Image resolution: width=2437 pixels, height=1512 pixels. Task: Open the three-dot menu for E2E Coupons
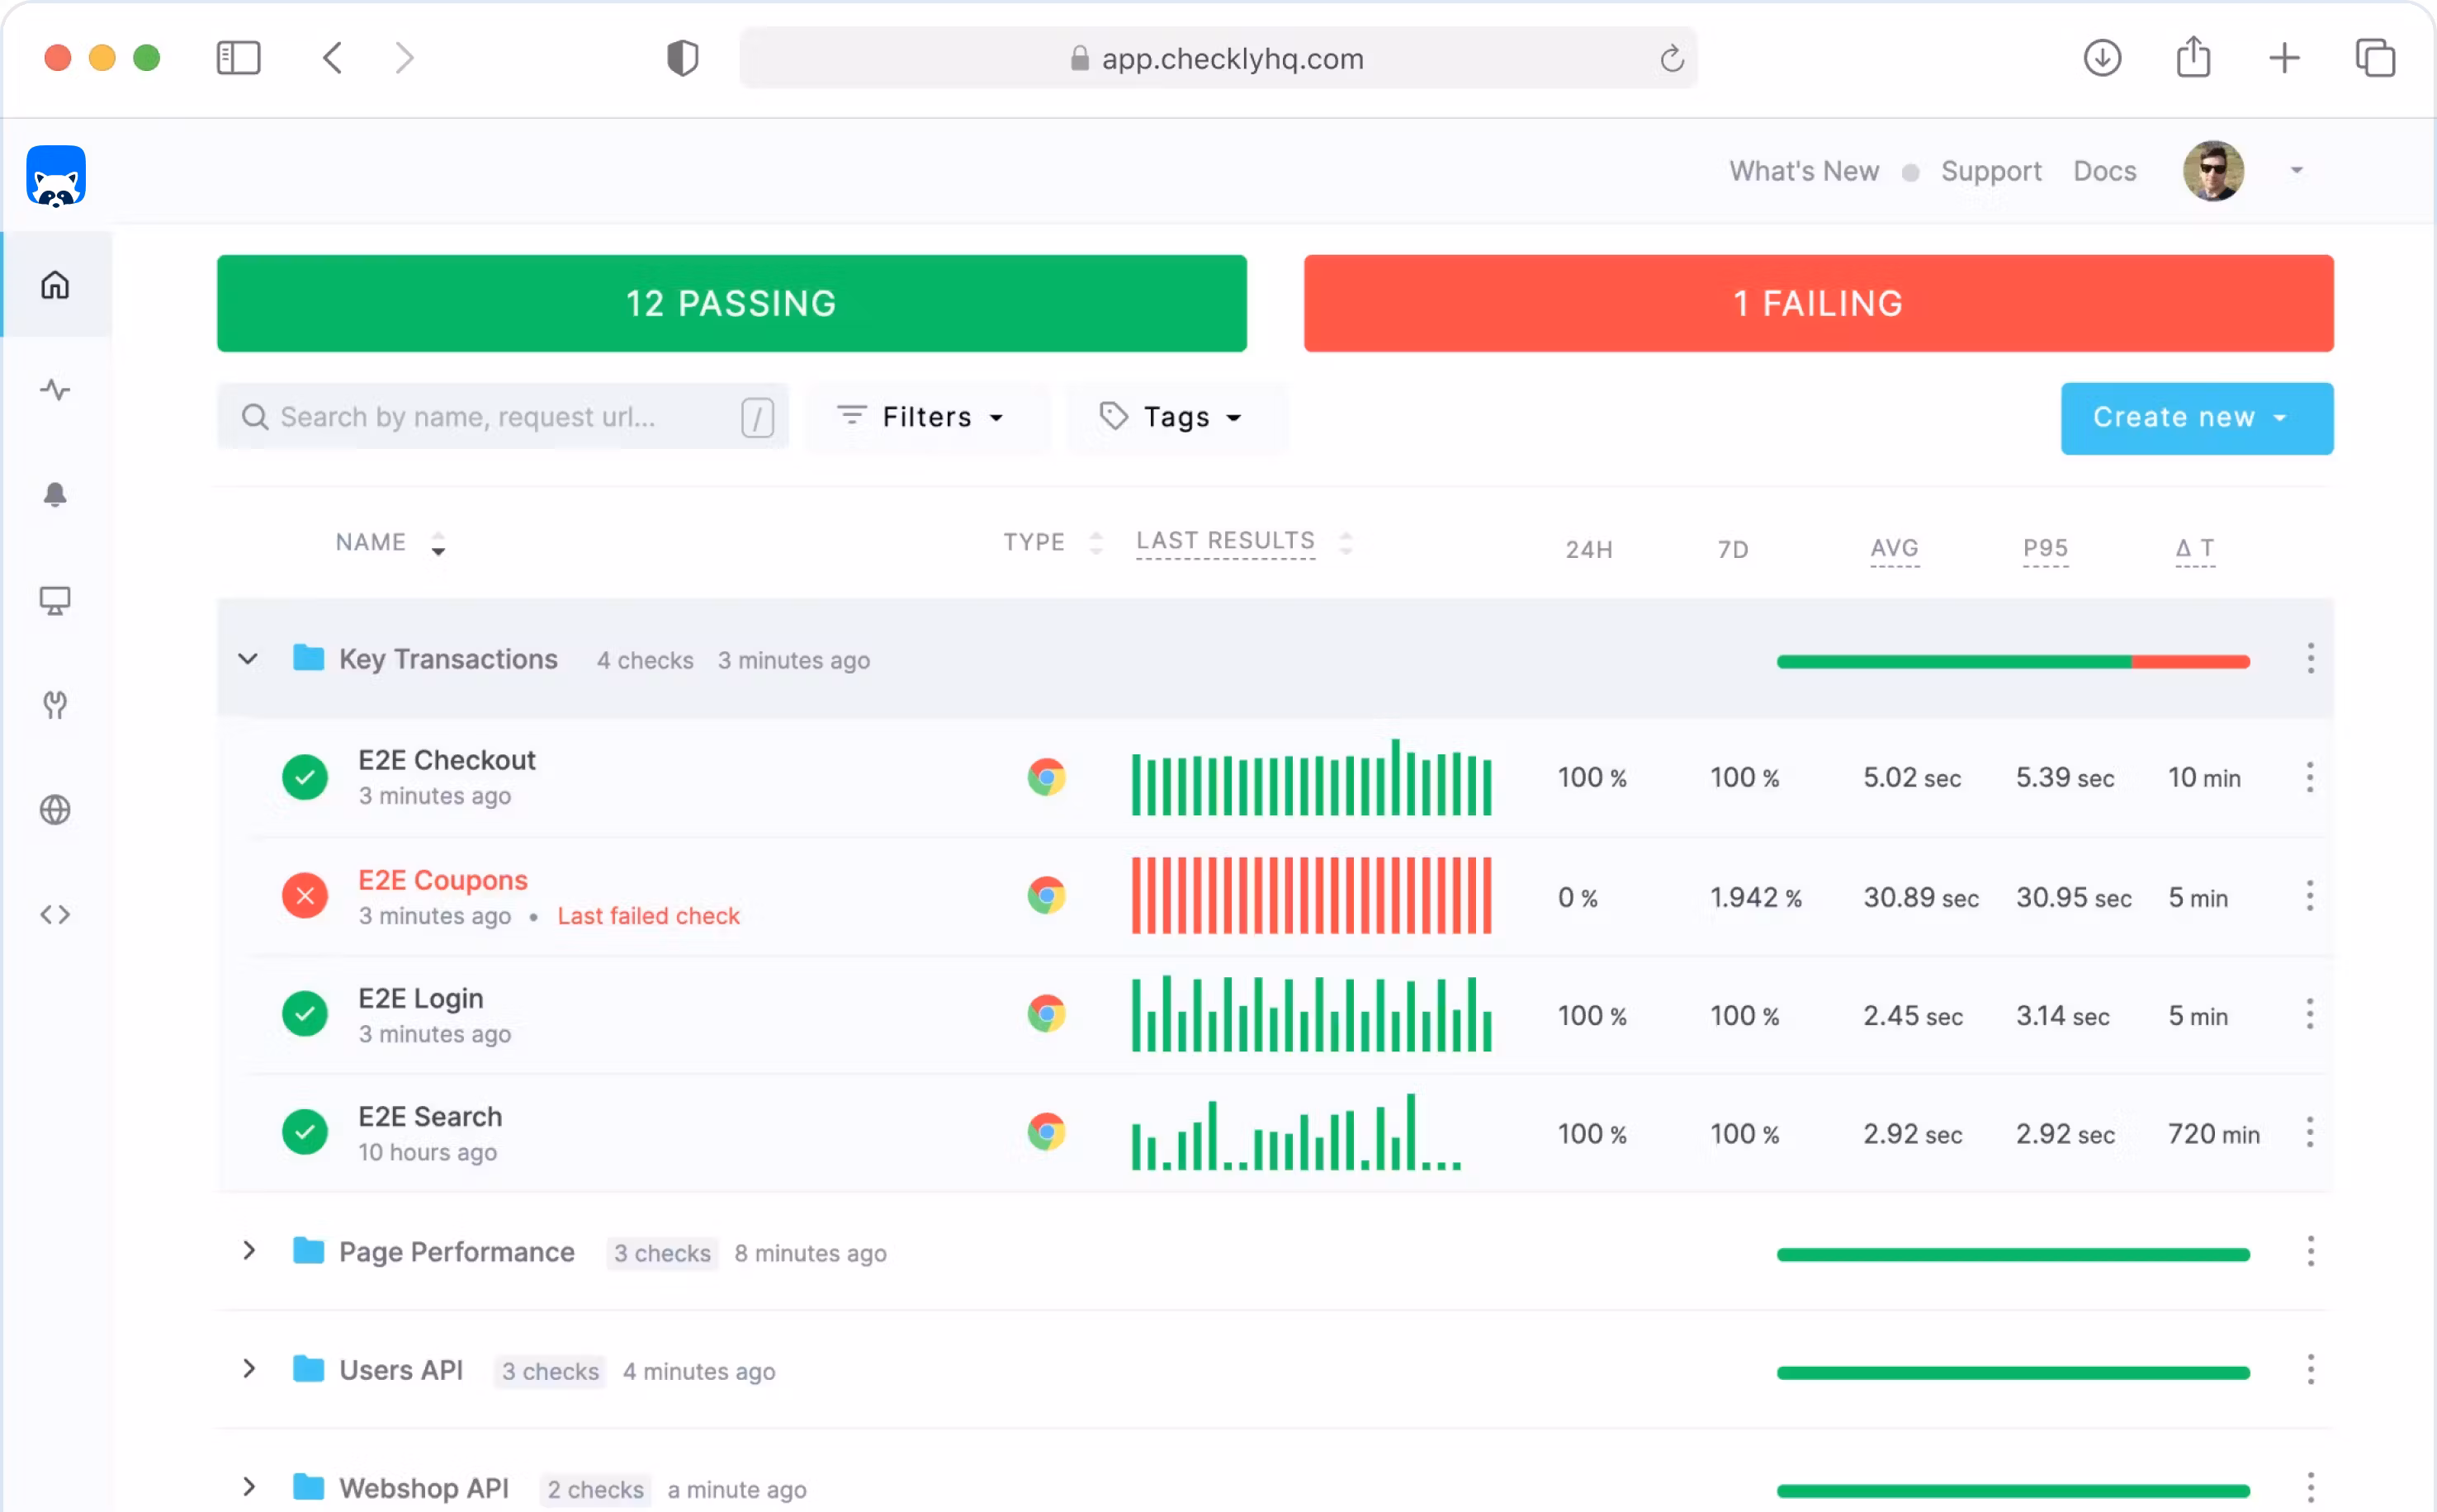tap(2309, 896)
